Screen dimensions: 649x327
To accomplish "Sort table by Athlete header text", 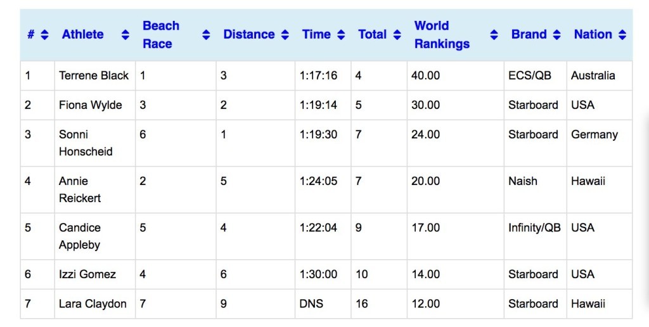I will coord(83,35).
